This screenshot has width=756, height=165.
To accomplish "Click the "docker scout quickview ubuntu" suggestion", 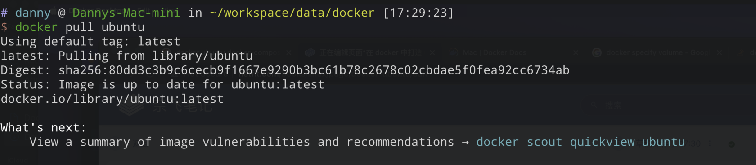I will click(x=580, y=142).
